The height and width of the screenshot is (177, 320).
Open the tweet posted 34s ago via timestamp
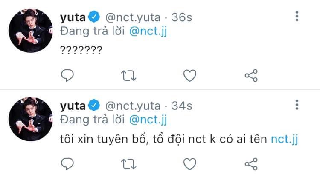[182, 105]
